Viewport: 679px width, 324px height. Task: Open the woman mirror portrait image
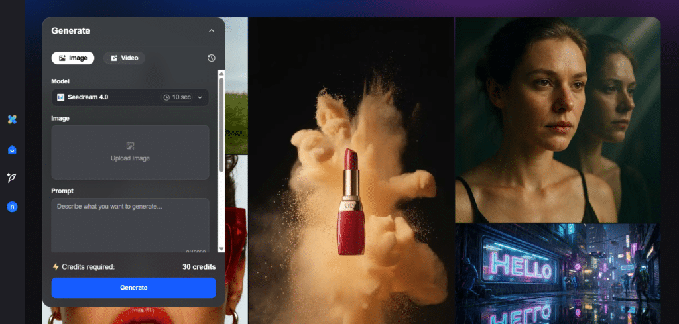pos(557,119)
